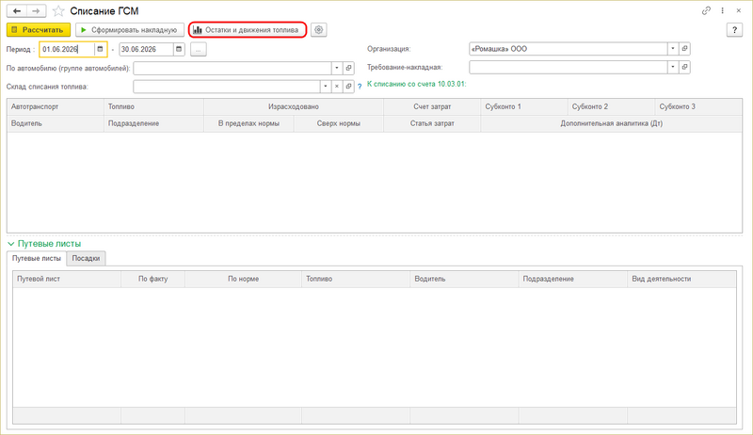
Task: Click the Субконто 2 column header
Action: [x=611, y=106]
